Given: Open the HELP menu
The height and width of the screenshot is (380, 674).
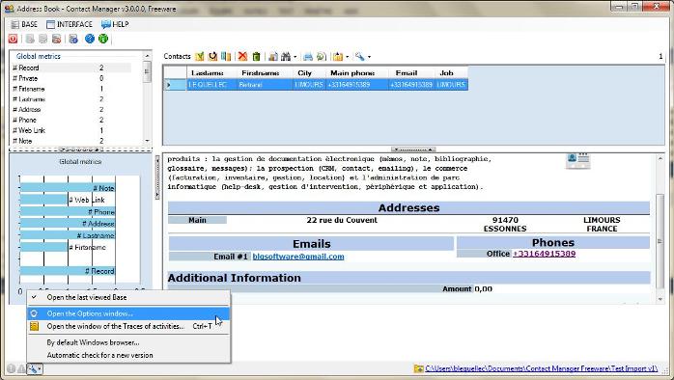Looking at the screenshot, I should (115, 24).
